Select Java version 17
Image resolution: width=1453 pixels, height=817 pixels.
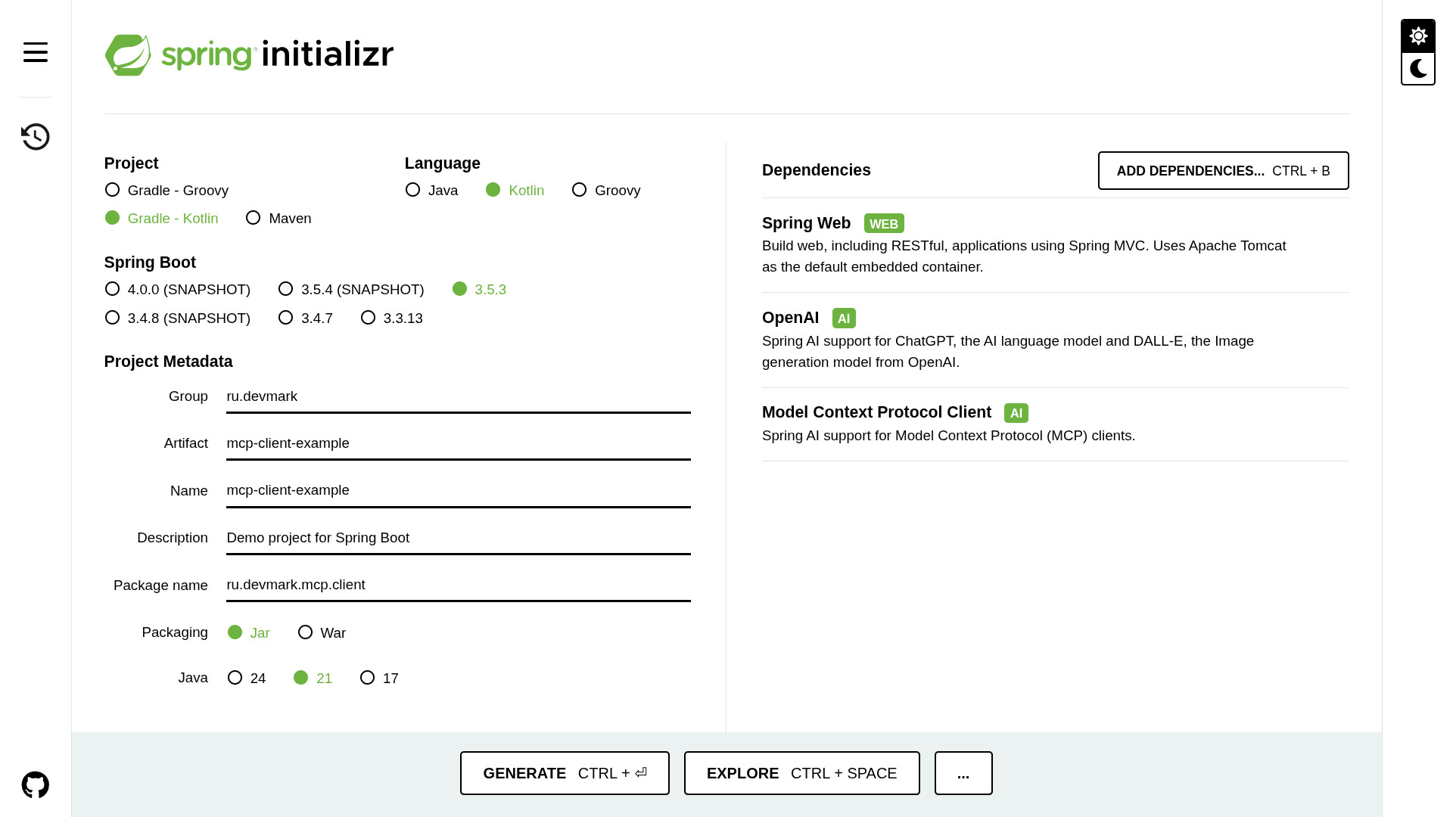tap(379, 679)
